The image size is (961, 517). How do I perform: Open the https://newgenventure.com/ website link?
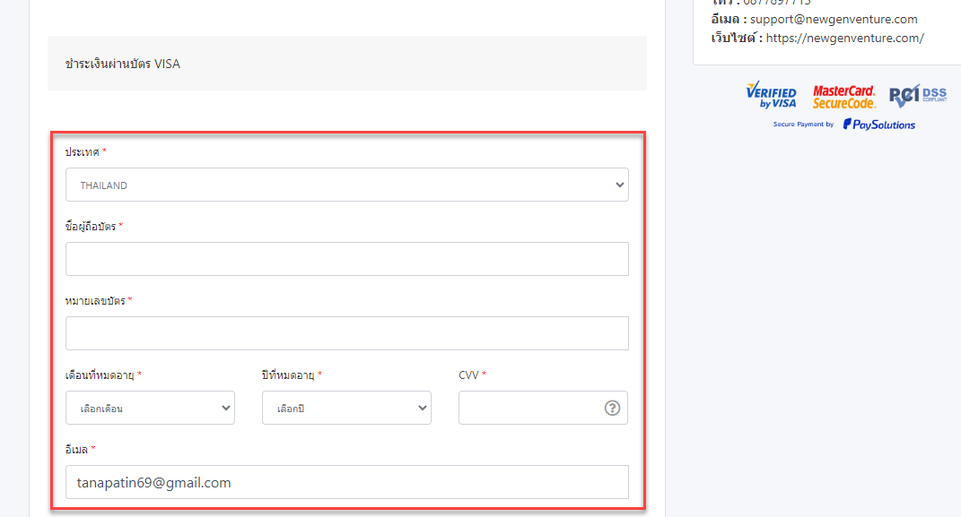(844, 38)
